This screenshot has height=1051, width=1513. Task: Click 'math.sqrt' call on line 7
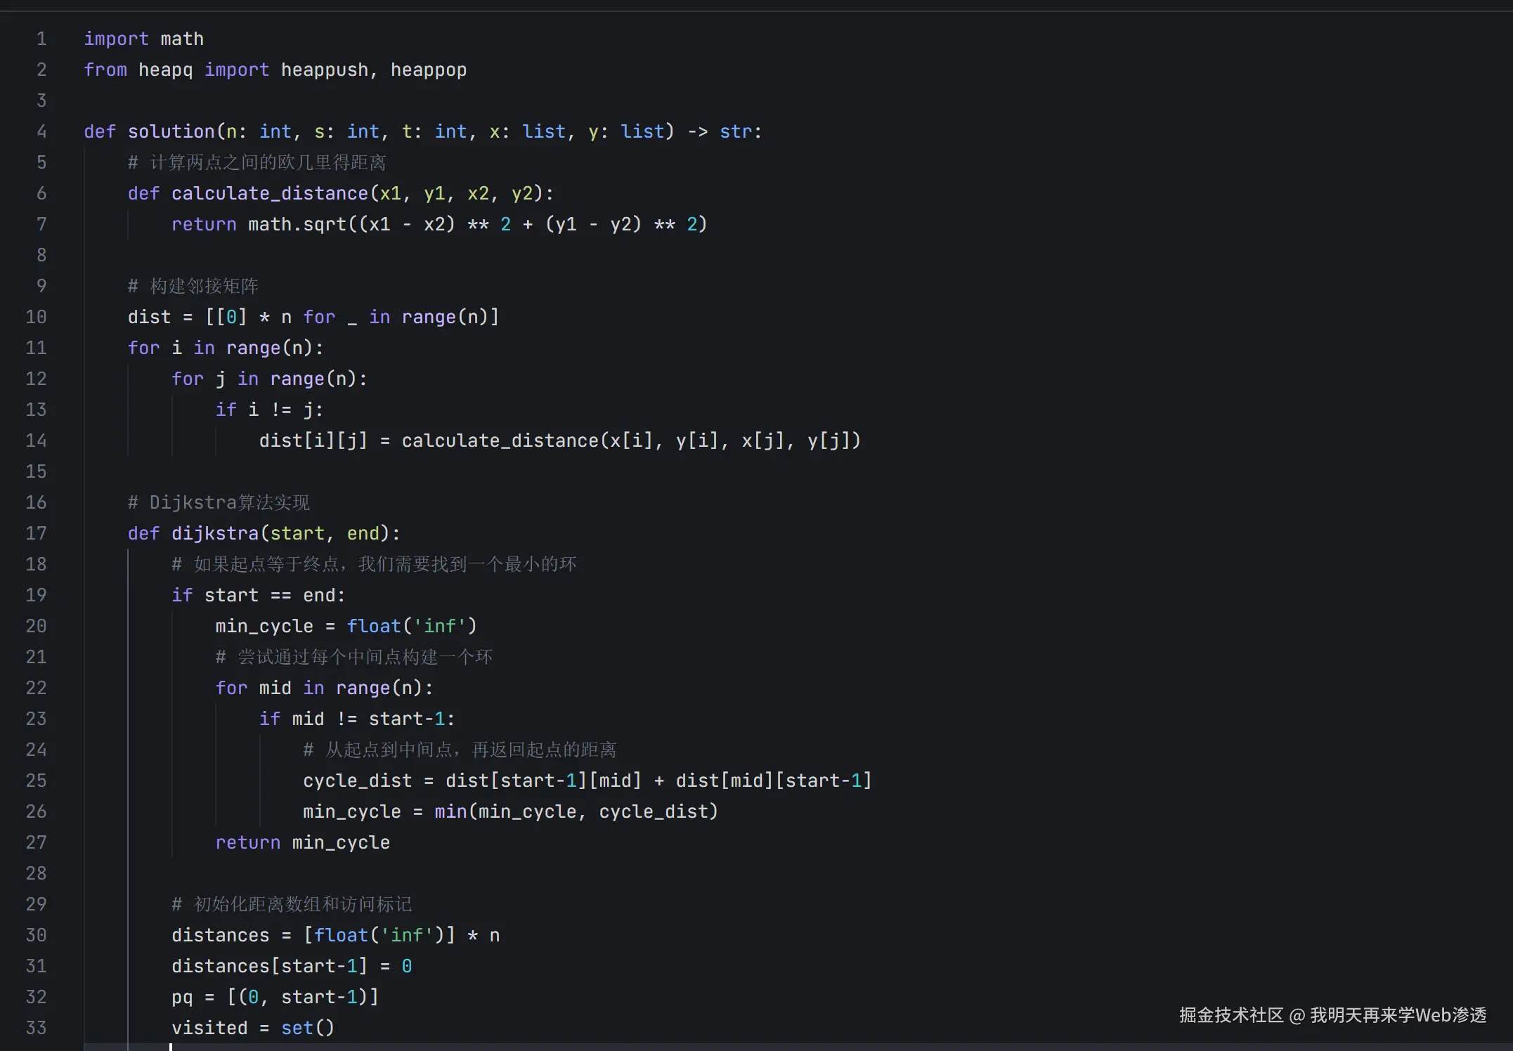tap(297, 224)
